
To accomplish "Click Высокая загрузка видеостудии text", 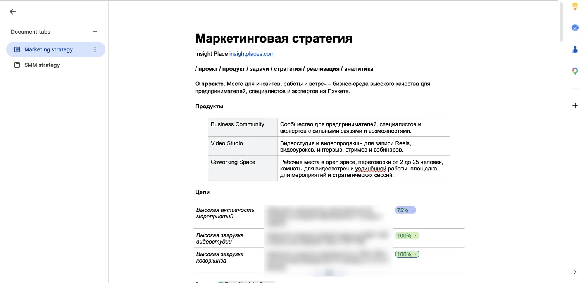I will 220,239.
